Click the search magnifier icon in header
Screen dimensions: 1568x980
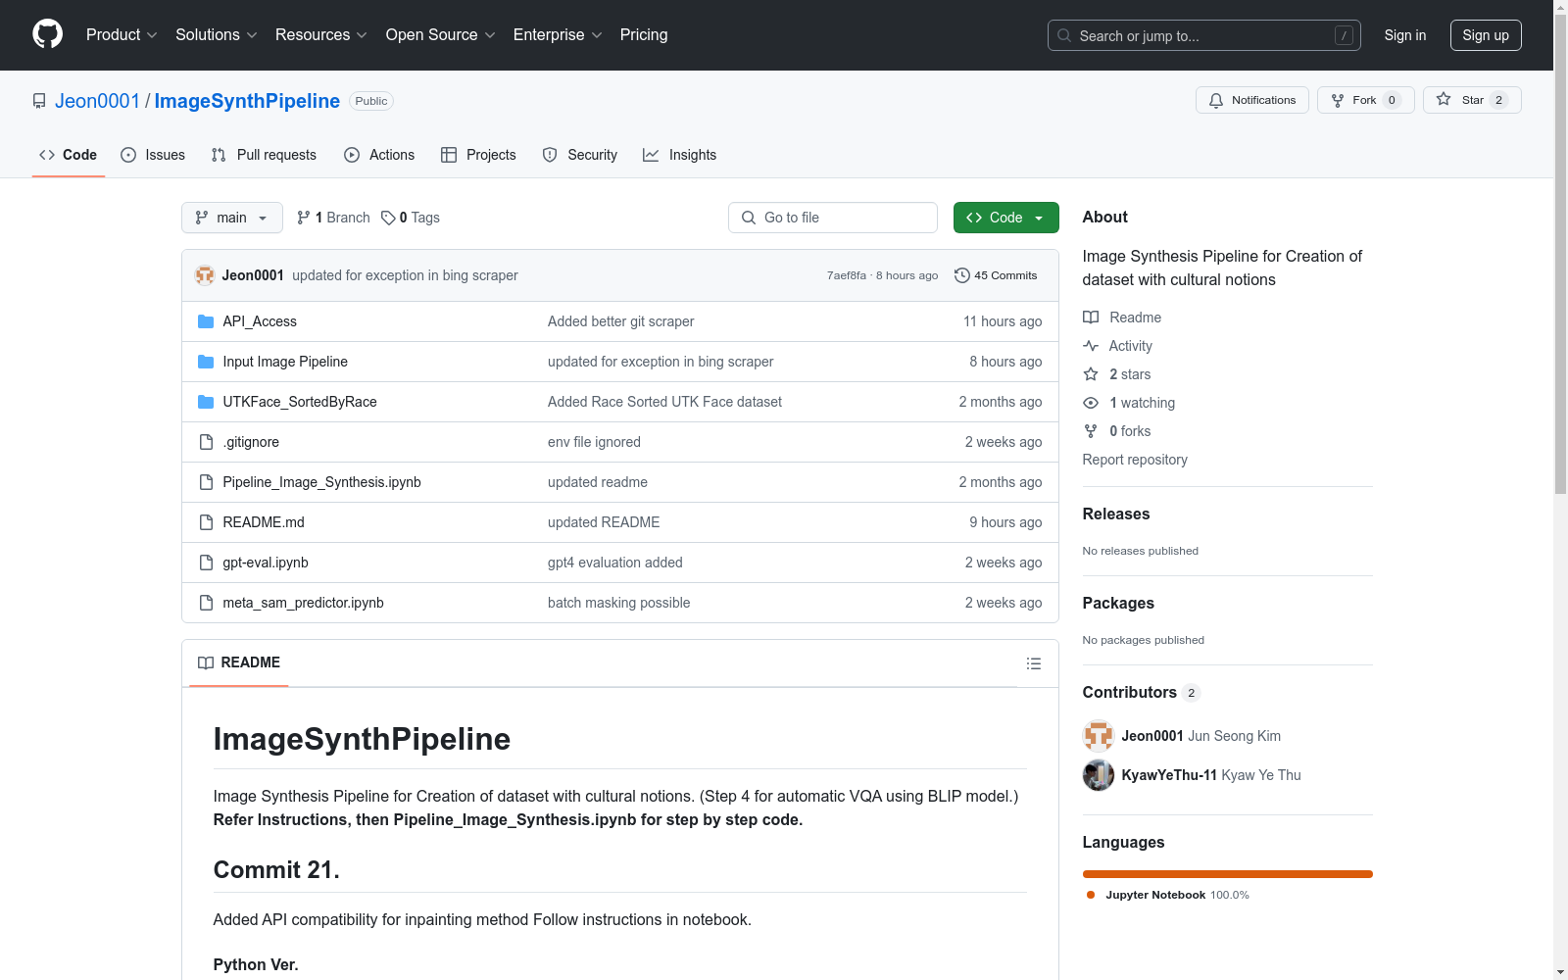pos(1064,35)
